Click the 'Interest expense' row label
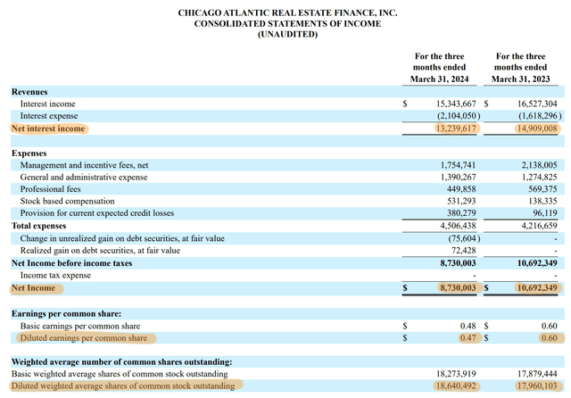Viewport: 571px width, 398px height. coord(49,116)
